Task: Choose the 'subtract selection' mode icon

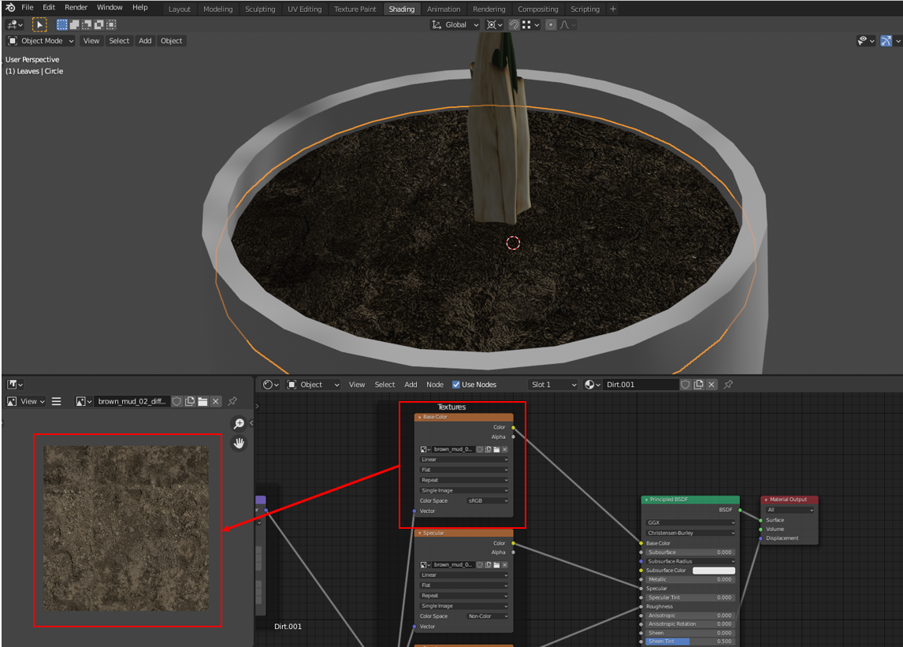Action: (87, 24)
